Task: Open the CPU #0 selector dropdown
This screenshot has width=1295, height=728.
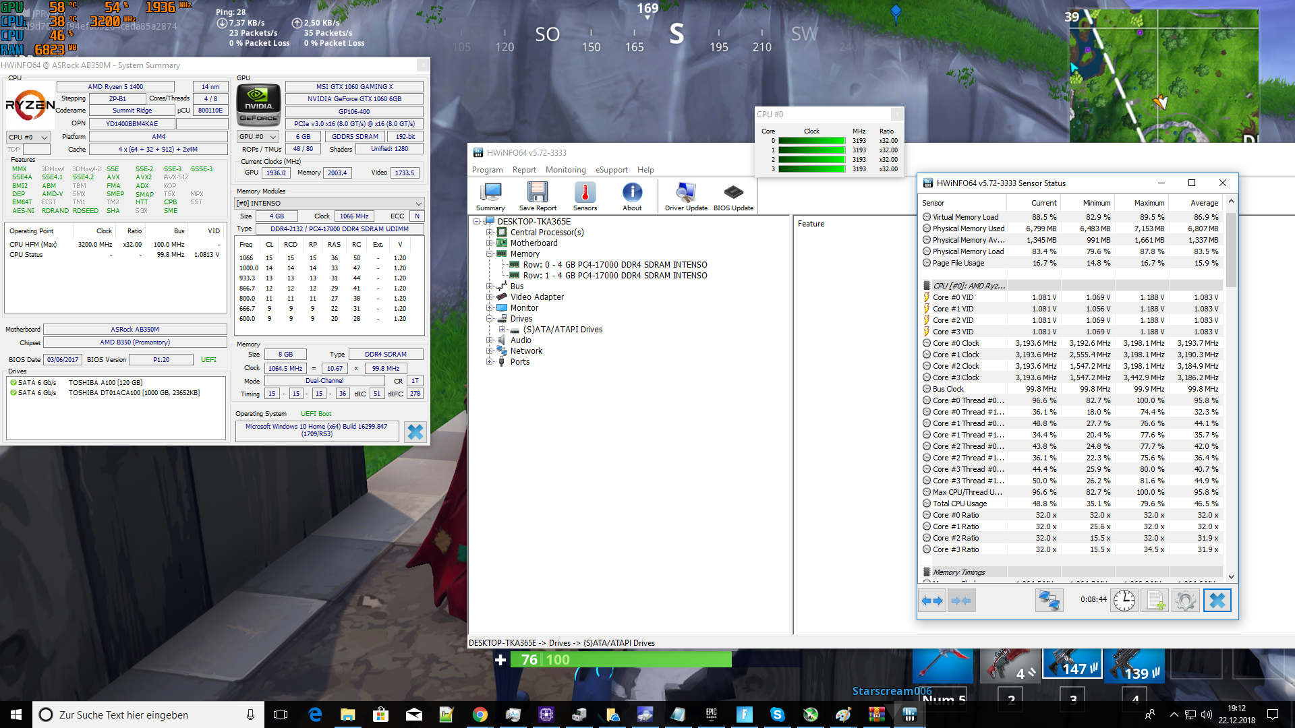Action: [x=28, y=137]
